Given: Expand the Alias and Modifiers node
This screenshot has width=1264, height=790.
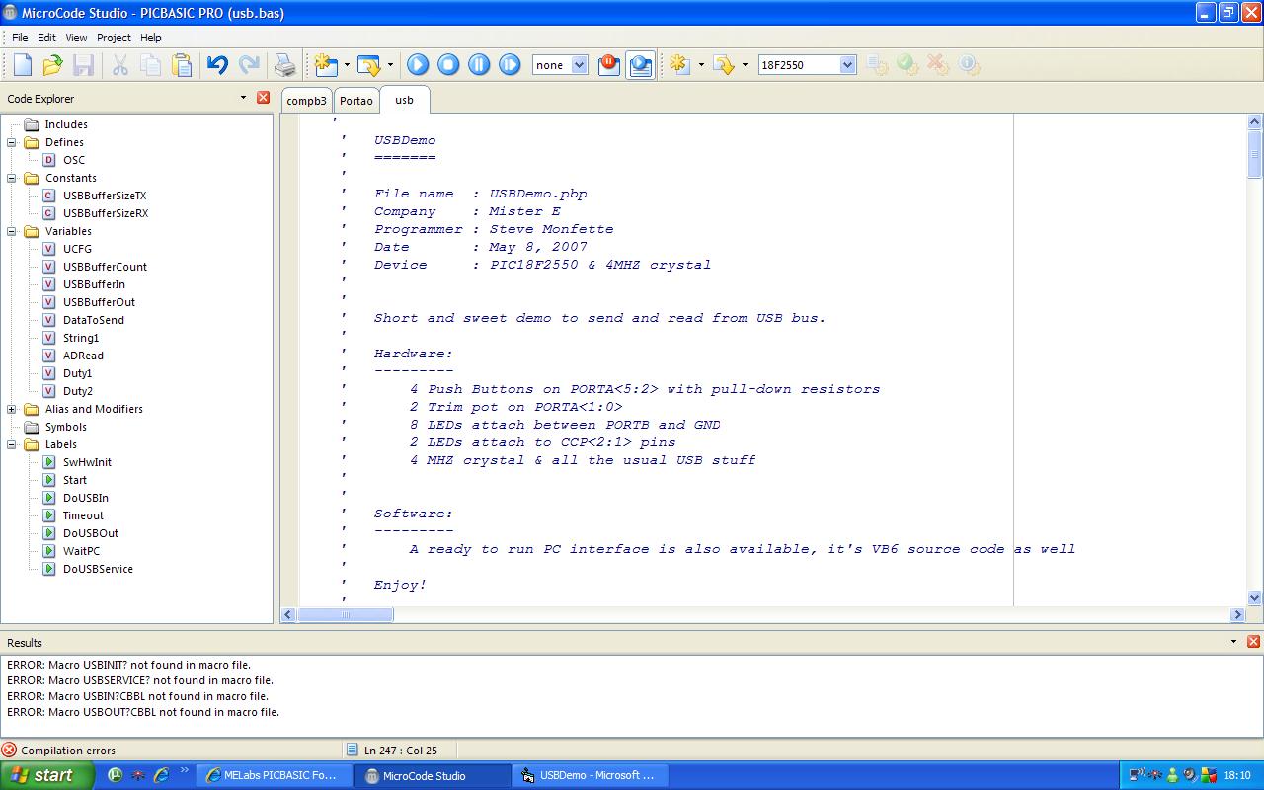Looking at the screenshot, I should click(12, 409).
